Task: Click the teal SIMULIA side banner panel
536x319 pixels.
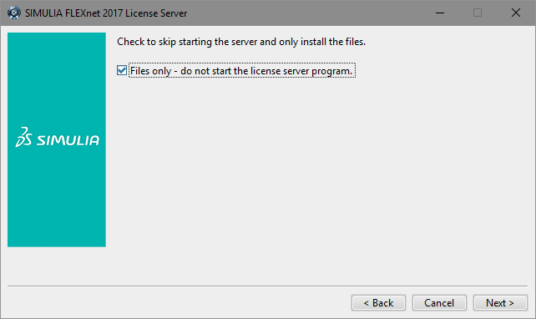Action: click(57, 139)
